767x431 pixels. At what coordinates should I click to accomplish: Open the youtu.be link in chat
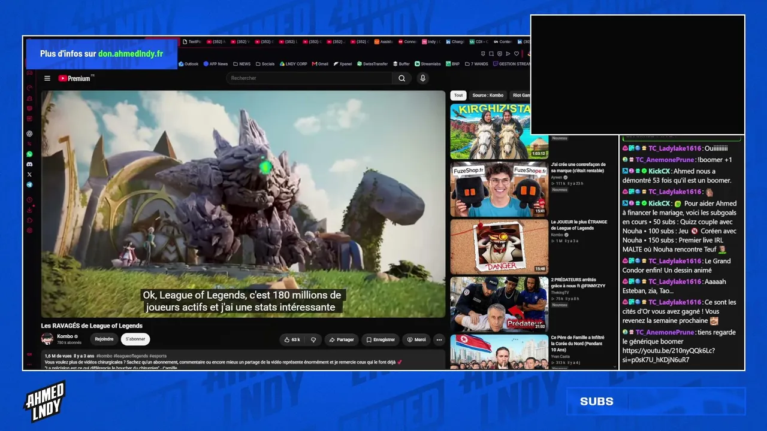669,355
